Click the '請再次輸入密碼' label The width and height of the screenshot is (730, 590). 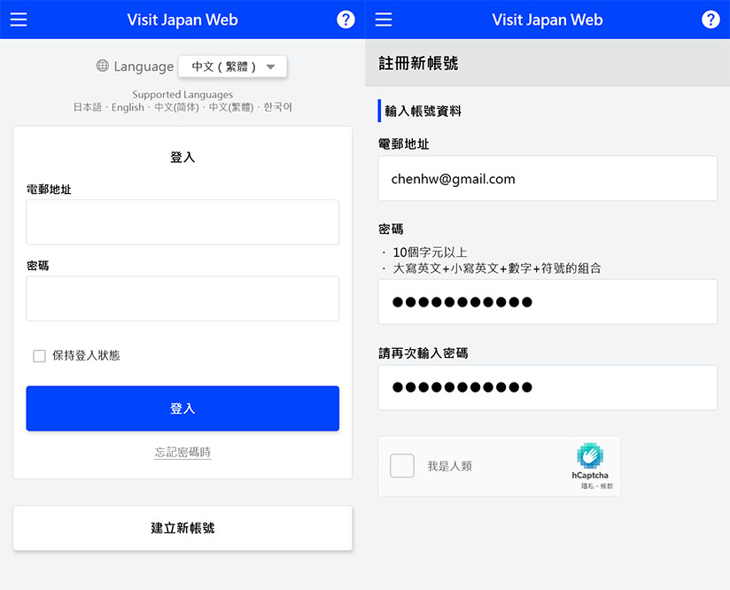coord(423,353)
